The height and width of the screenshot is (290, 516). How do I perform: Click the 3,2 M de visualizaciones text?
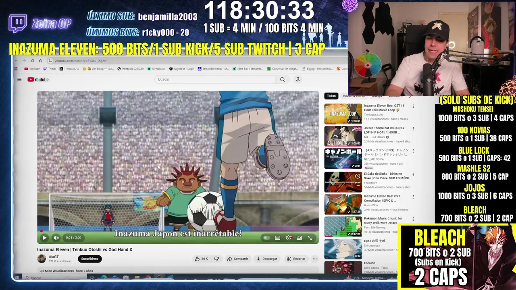(57, 271)
